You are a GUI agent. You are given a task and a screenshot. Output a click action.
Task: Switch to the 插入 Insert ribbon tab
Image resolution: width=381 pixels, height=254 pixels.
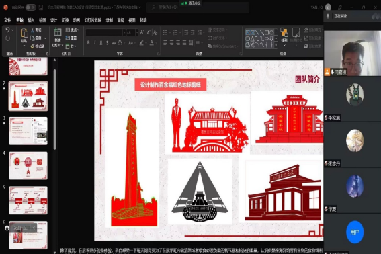pos(31,20)
